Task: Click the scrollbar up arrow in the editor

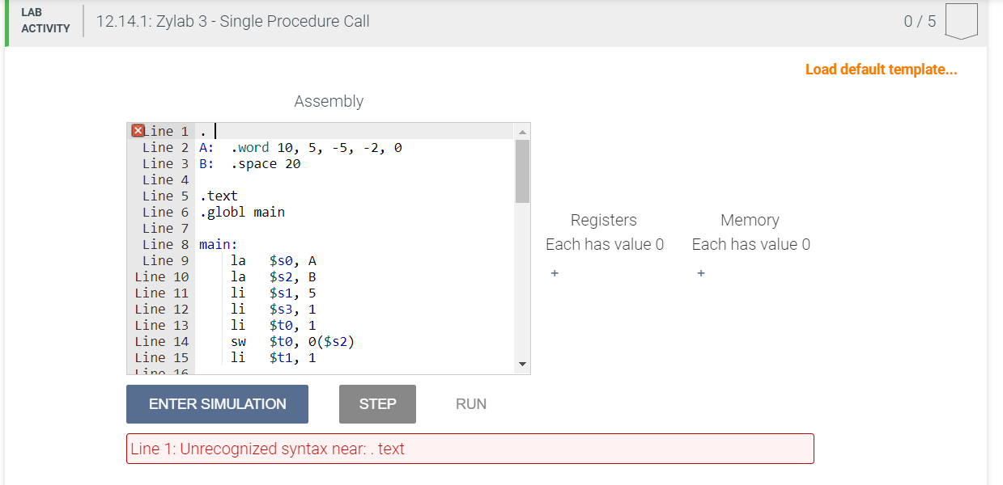Action: coord(524,130)
